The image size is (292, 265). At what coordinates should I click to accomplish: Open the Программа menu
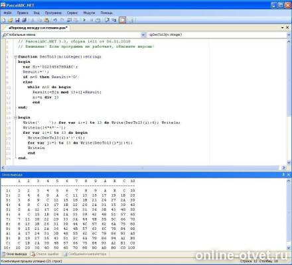(53, 13)
